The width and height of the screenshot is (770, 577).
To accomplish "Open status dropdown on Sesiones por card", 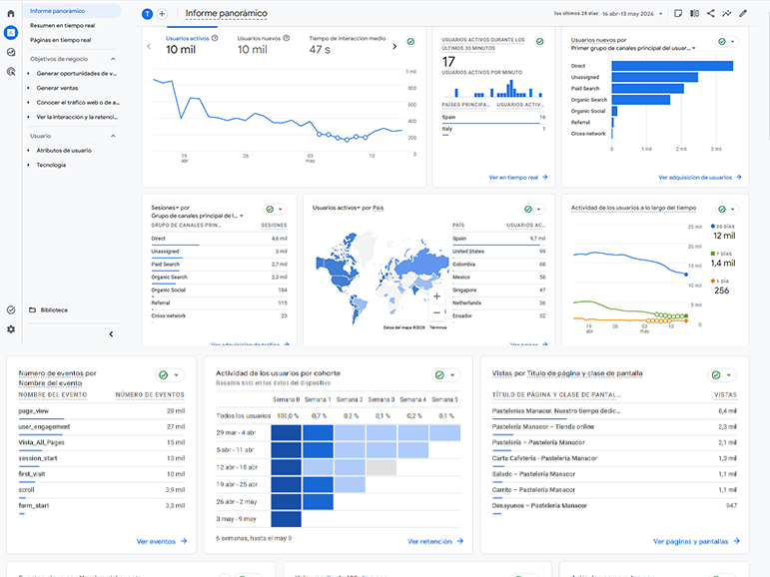I will click(275, 210).
